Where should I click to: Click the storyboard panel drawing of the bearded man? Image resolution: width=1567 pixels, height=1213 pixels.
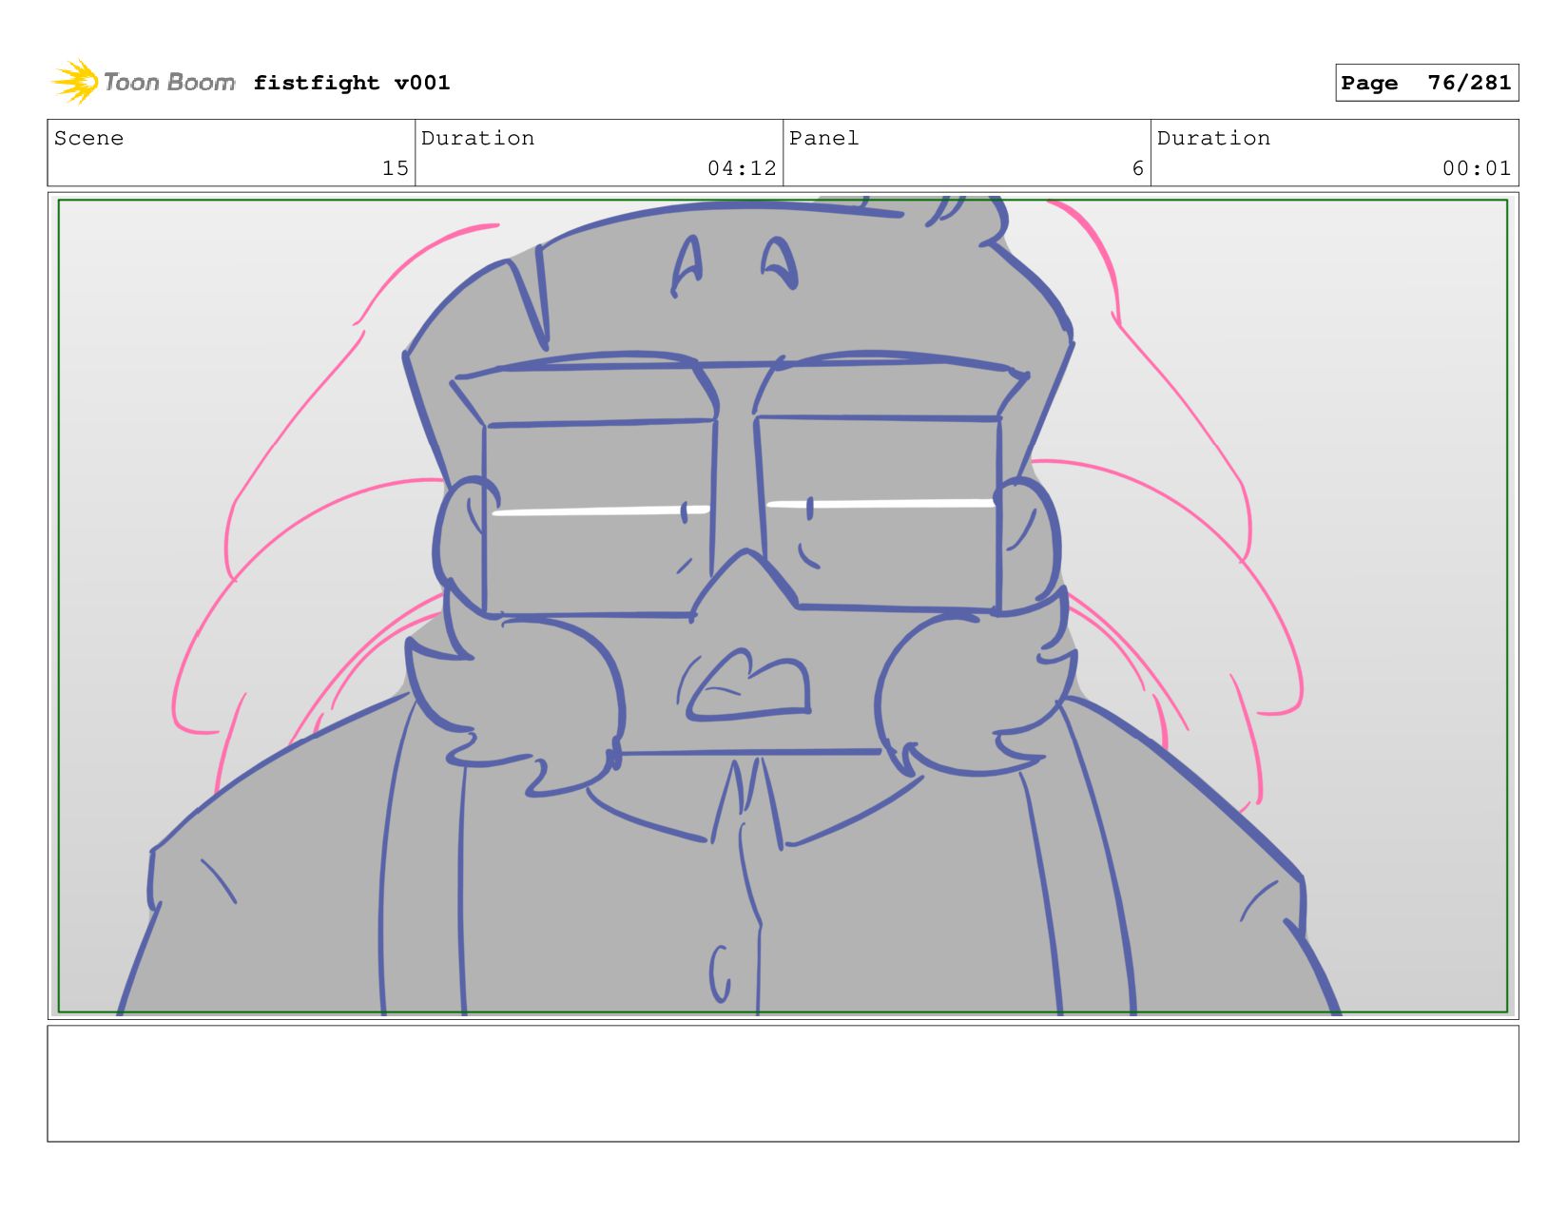(x=783, y=606)
